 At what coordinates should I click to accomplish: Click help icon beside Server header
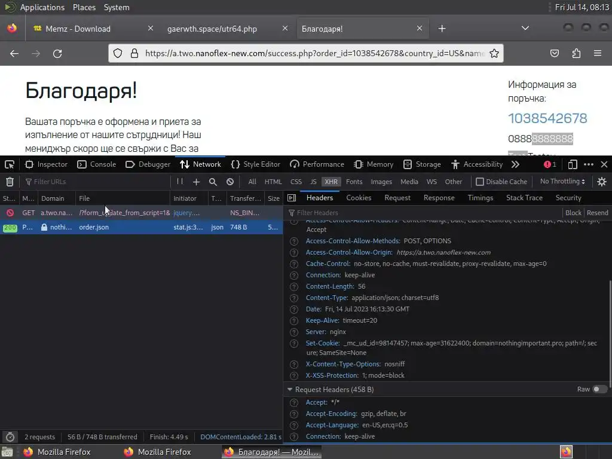tap(294, 332)
